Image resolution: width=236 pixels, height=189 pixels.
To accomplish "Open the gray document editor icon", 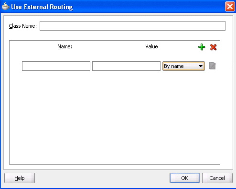I will pos(212,66).
